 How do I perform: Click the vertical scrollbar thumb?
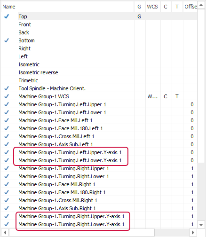click(201, 86)
